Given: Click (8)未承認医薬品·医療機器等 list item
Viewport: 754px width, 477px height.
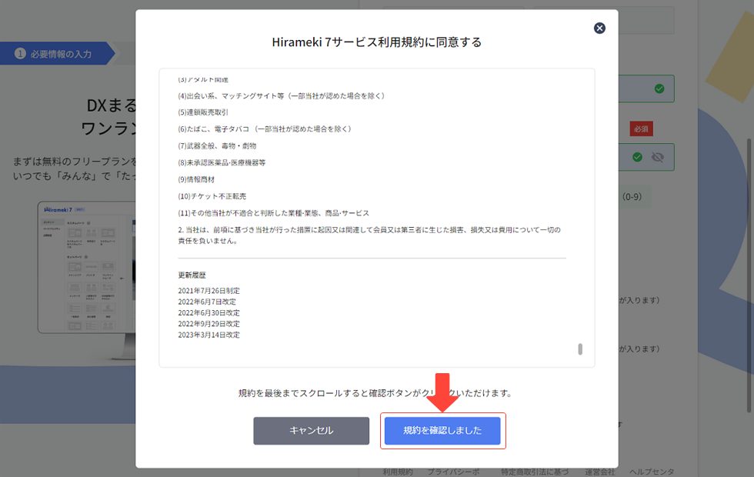Looking at the screenshot, I should coord(222,162).
